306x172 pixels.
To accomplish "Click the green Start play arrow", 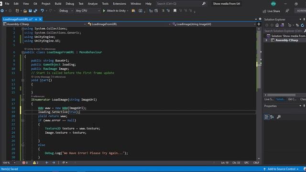I will pyautogui.click(x=104, y=11).
